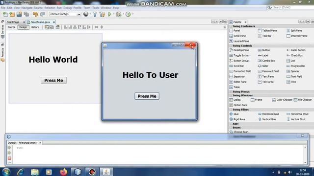Click the Redo toolbar icon

coord(42,14)
